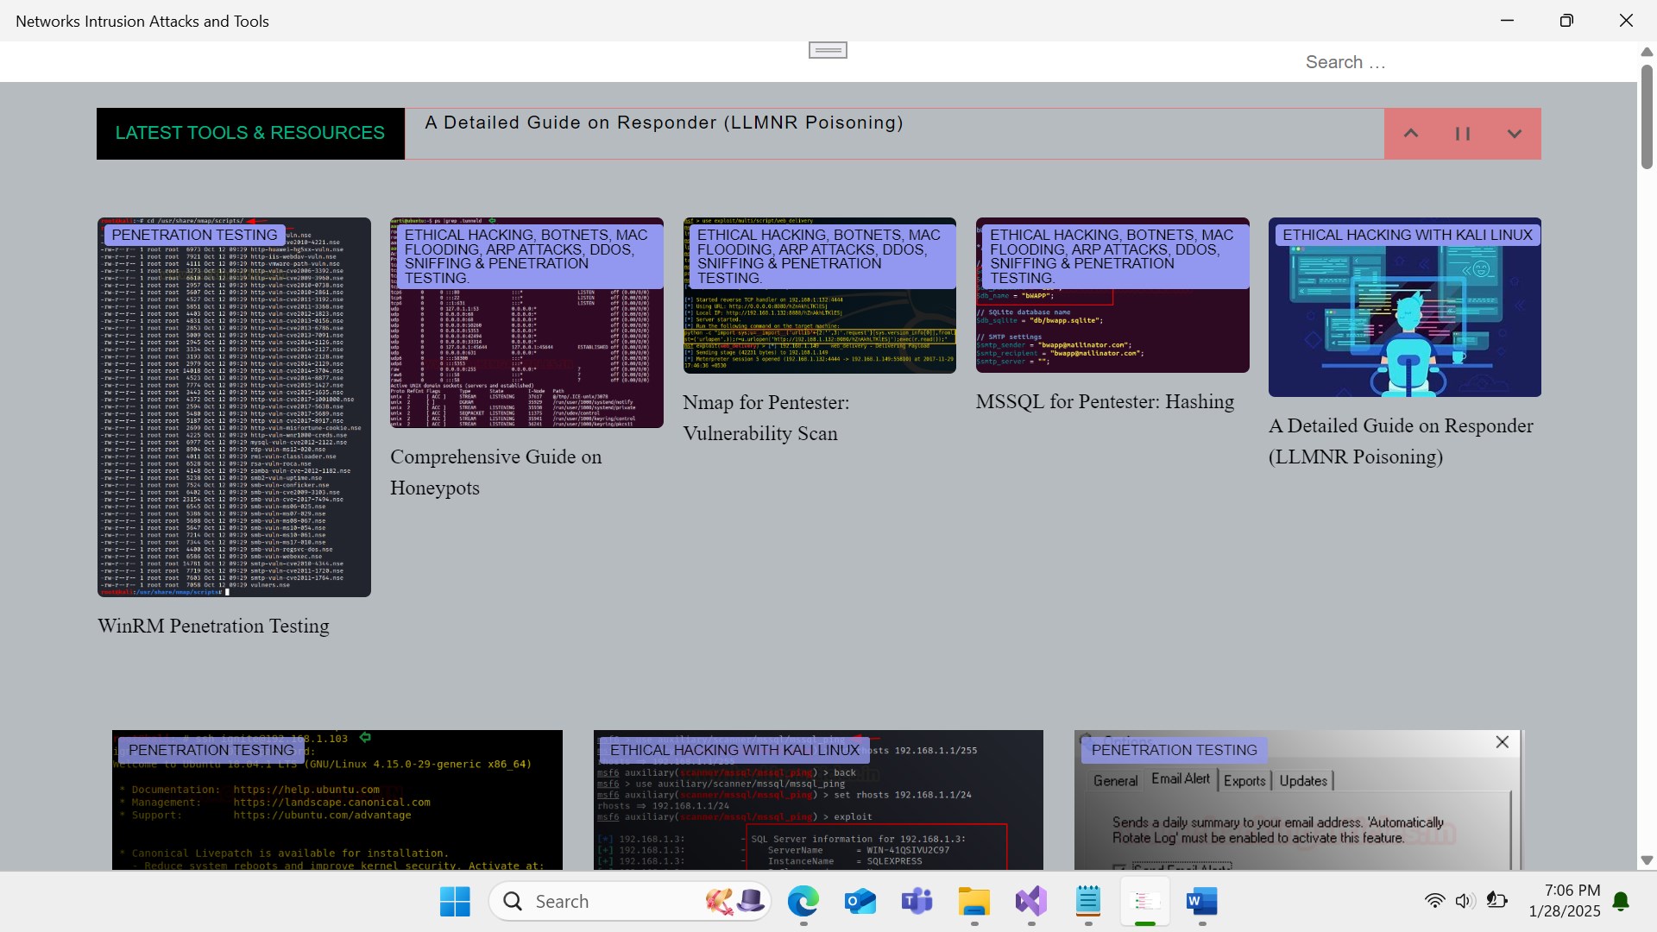Show previous ticker headline with up chevron

point(1411,134)
